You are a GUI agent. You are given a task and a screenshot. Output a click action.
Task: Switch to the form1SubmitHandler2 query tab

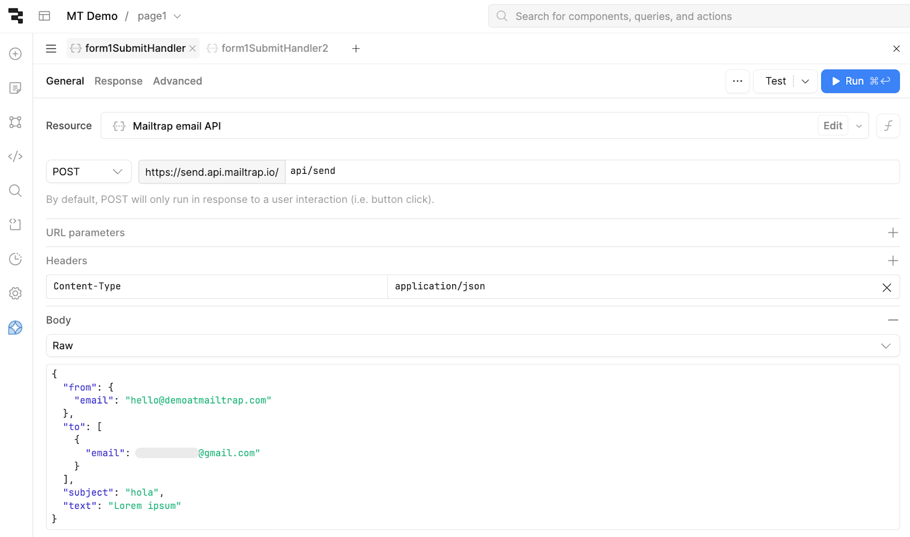(275, 48)
